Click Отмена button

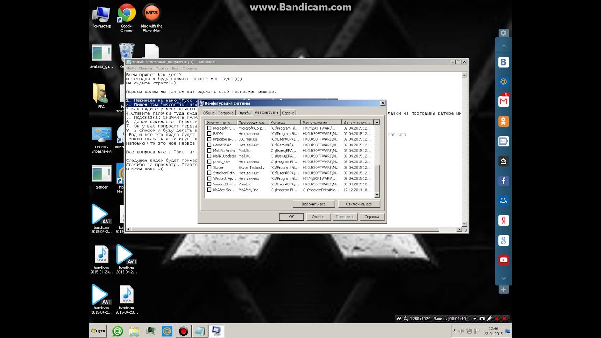318,217
